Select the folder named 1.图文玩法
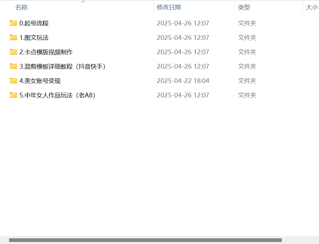 [x=34, y=37]
